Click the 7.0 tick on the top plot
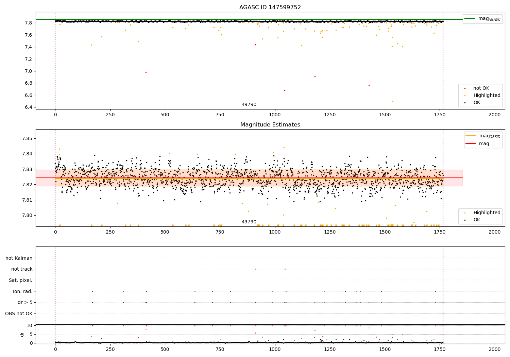The width and height of the screenshot is (510, 357). [x=29, y=71]
